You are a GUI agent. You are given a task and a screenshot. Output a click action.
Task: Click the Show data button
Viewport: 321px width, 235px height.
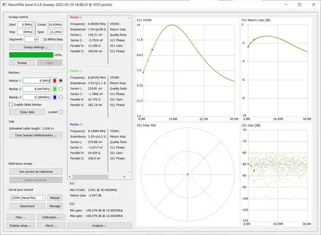pyautogui.click(x=27, y=112)
